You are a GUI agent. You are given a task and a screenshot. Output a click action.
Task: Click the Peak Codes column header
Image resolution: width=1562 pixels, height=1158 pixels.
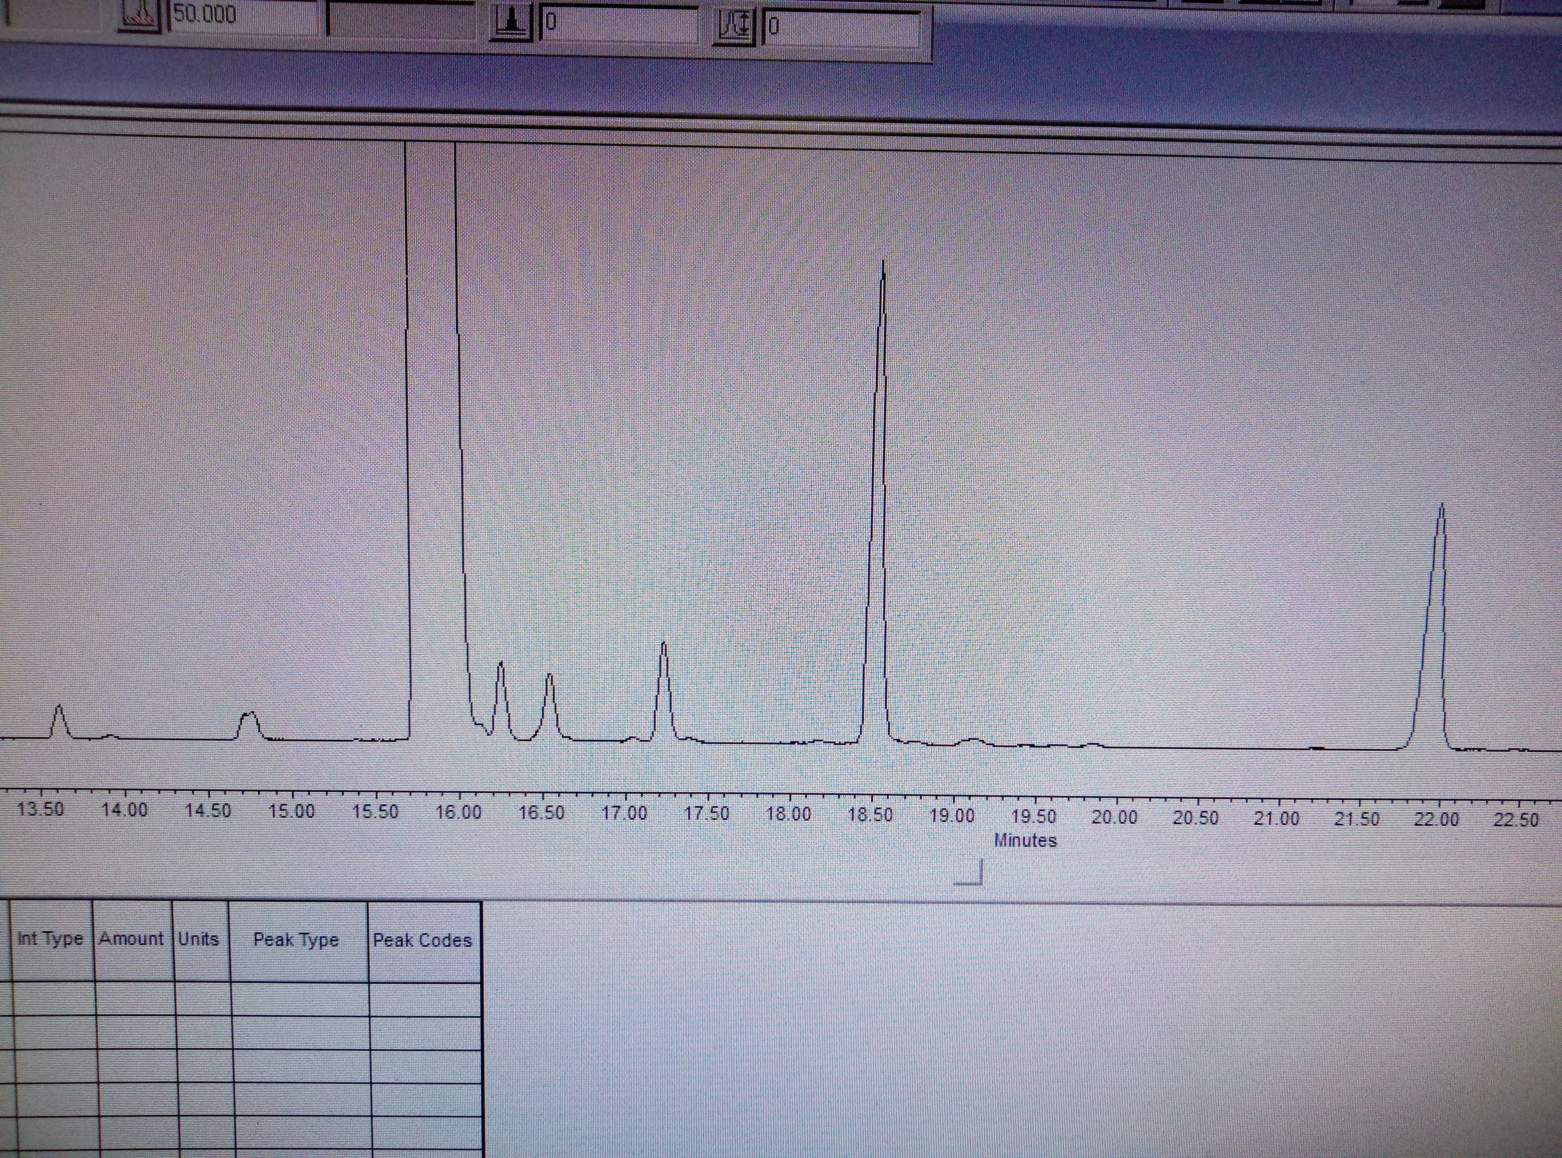423,941
